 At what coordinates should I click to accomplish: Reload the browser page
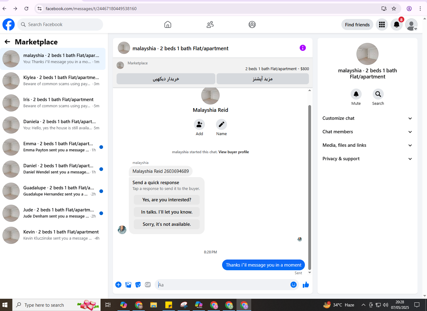coord(26,9)
